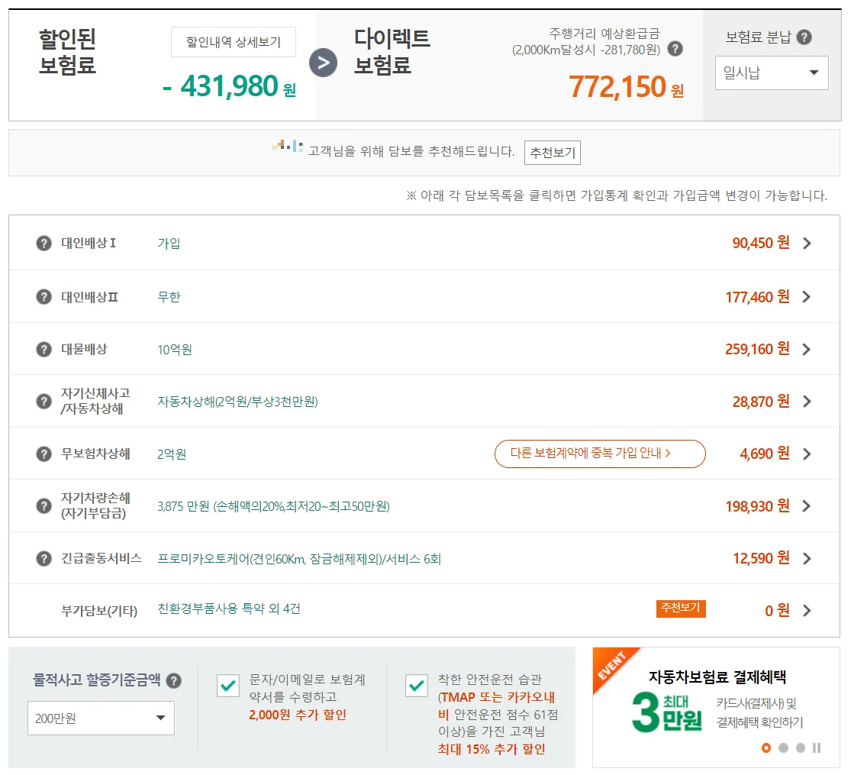The width and height of the screenshot is (851, 775).
Task: Click the 무보험차상해 help icon
Action: coord(44,452)
